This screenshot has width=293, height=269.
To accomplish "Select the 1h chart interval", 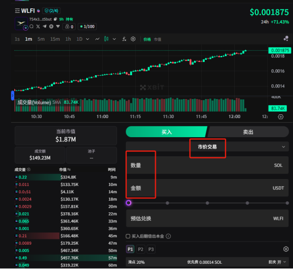I will pos(68,39).
